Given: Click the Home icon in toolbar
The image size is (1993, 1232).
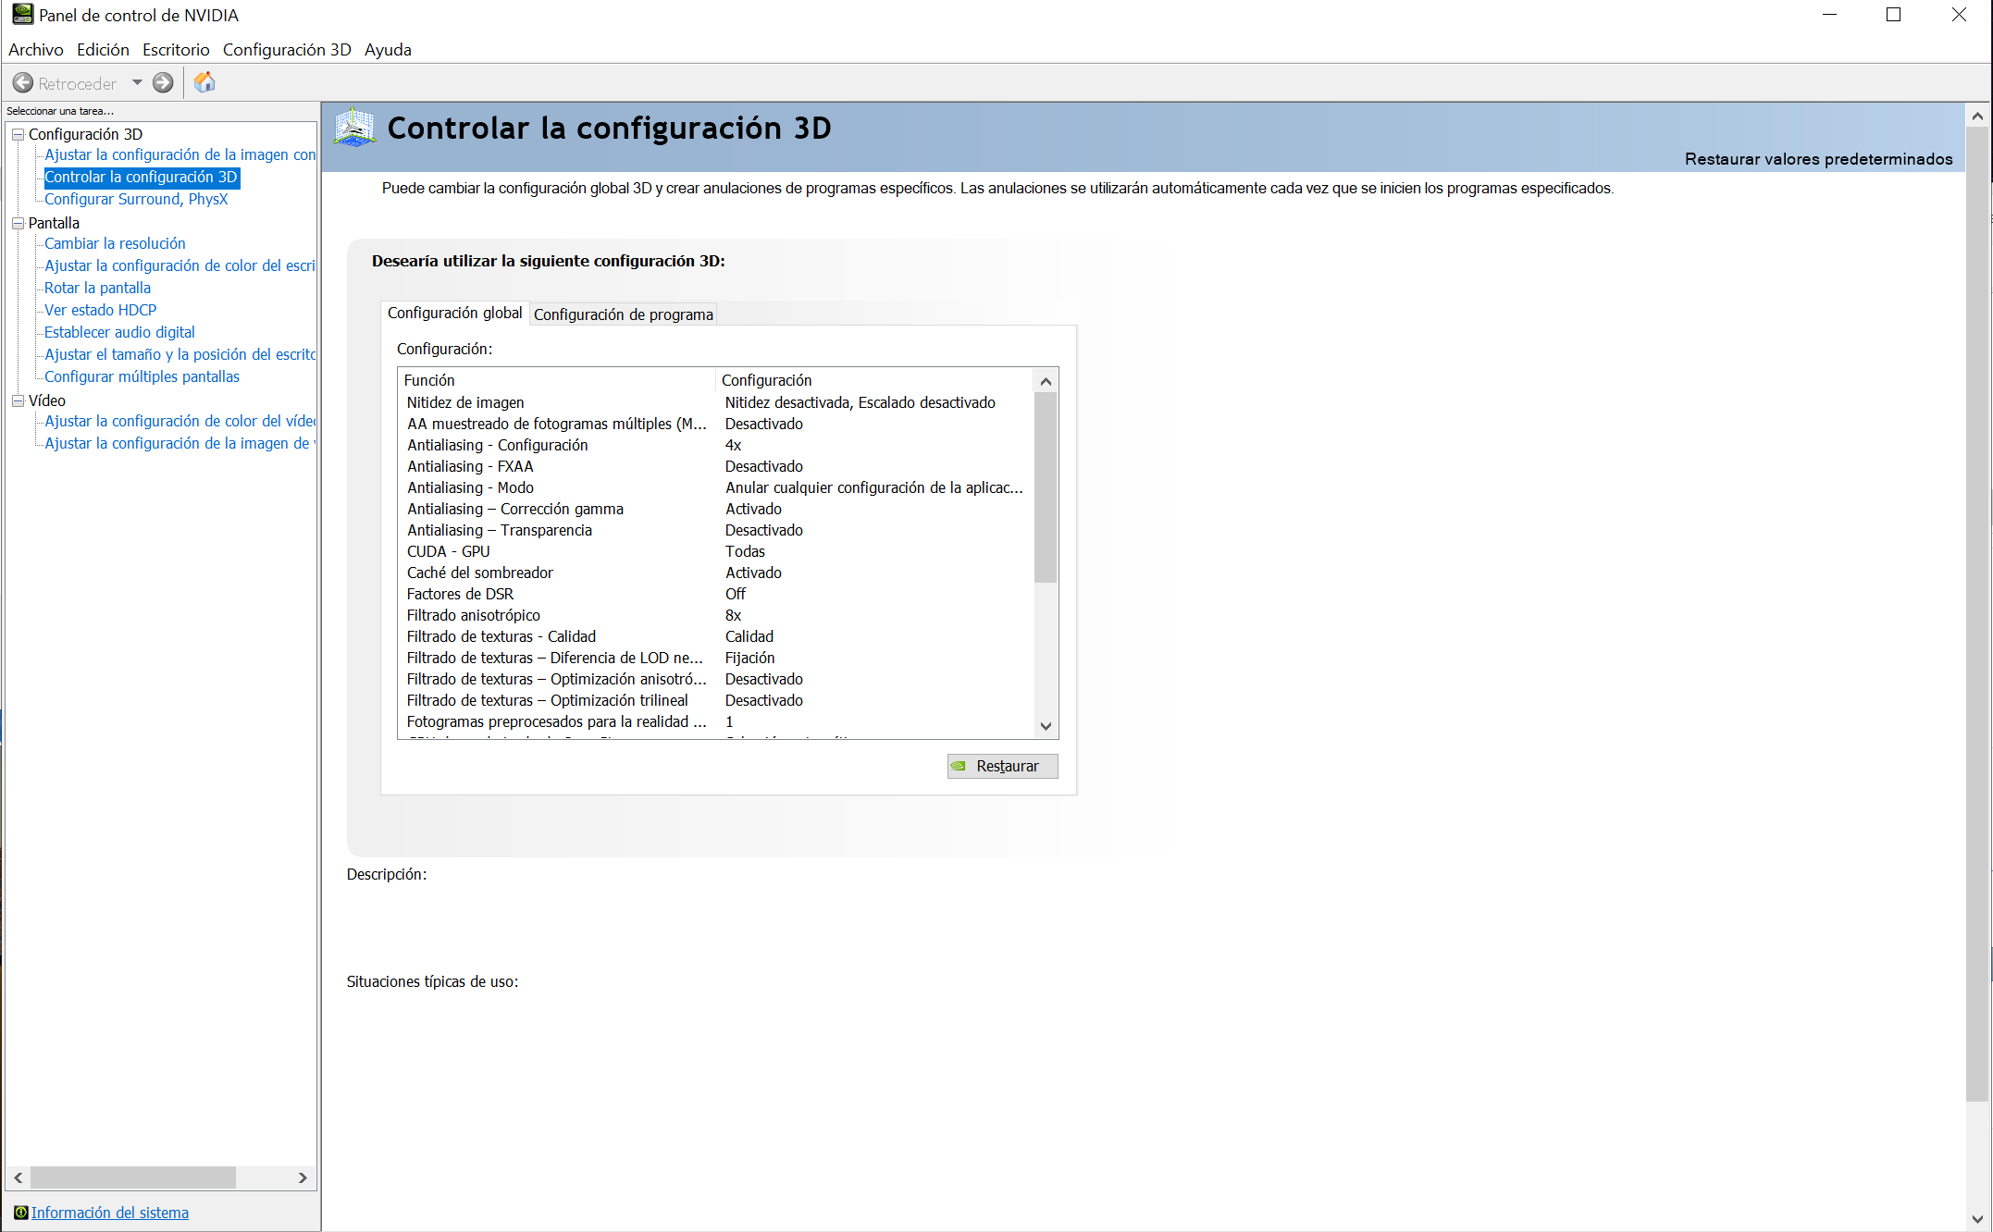Looking at the screenshot, I should point(204,82).
